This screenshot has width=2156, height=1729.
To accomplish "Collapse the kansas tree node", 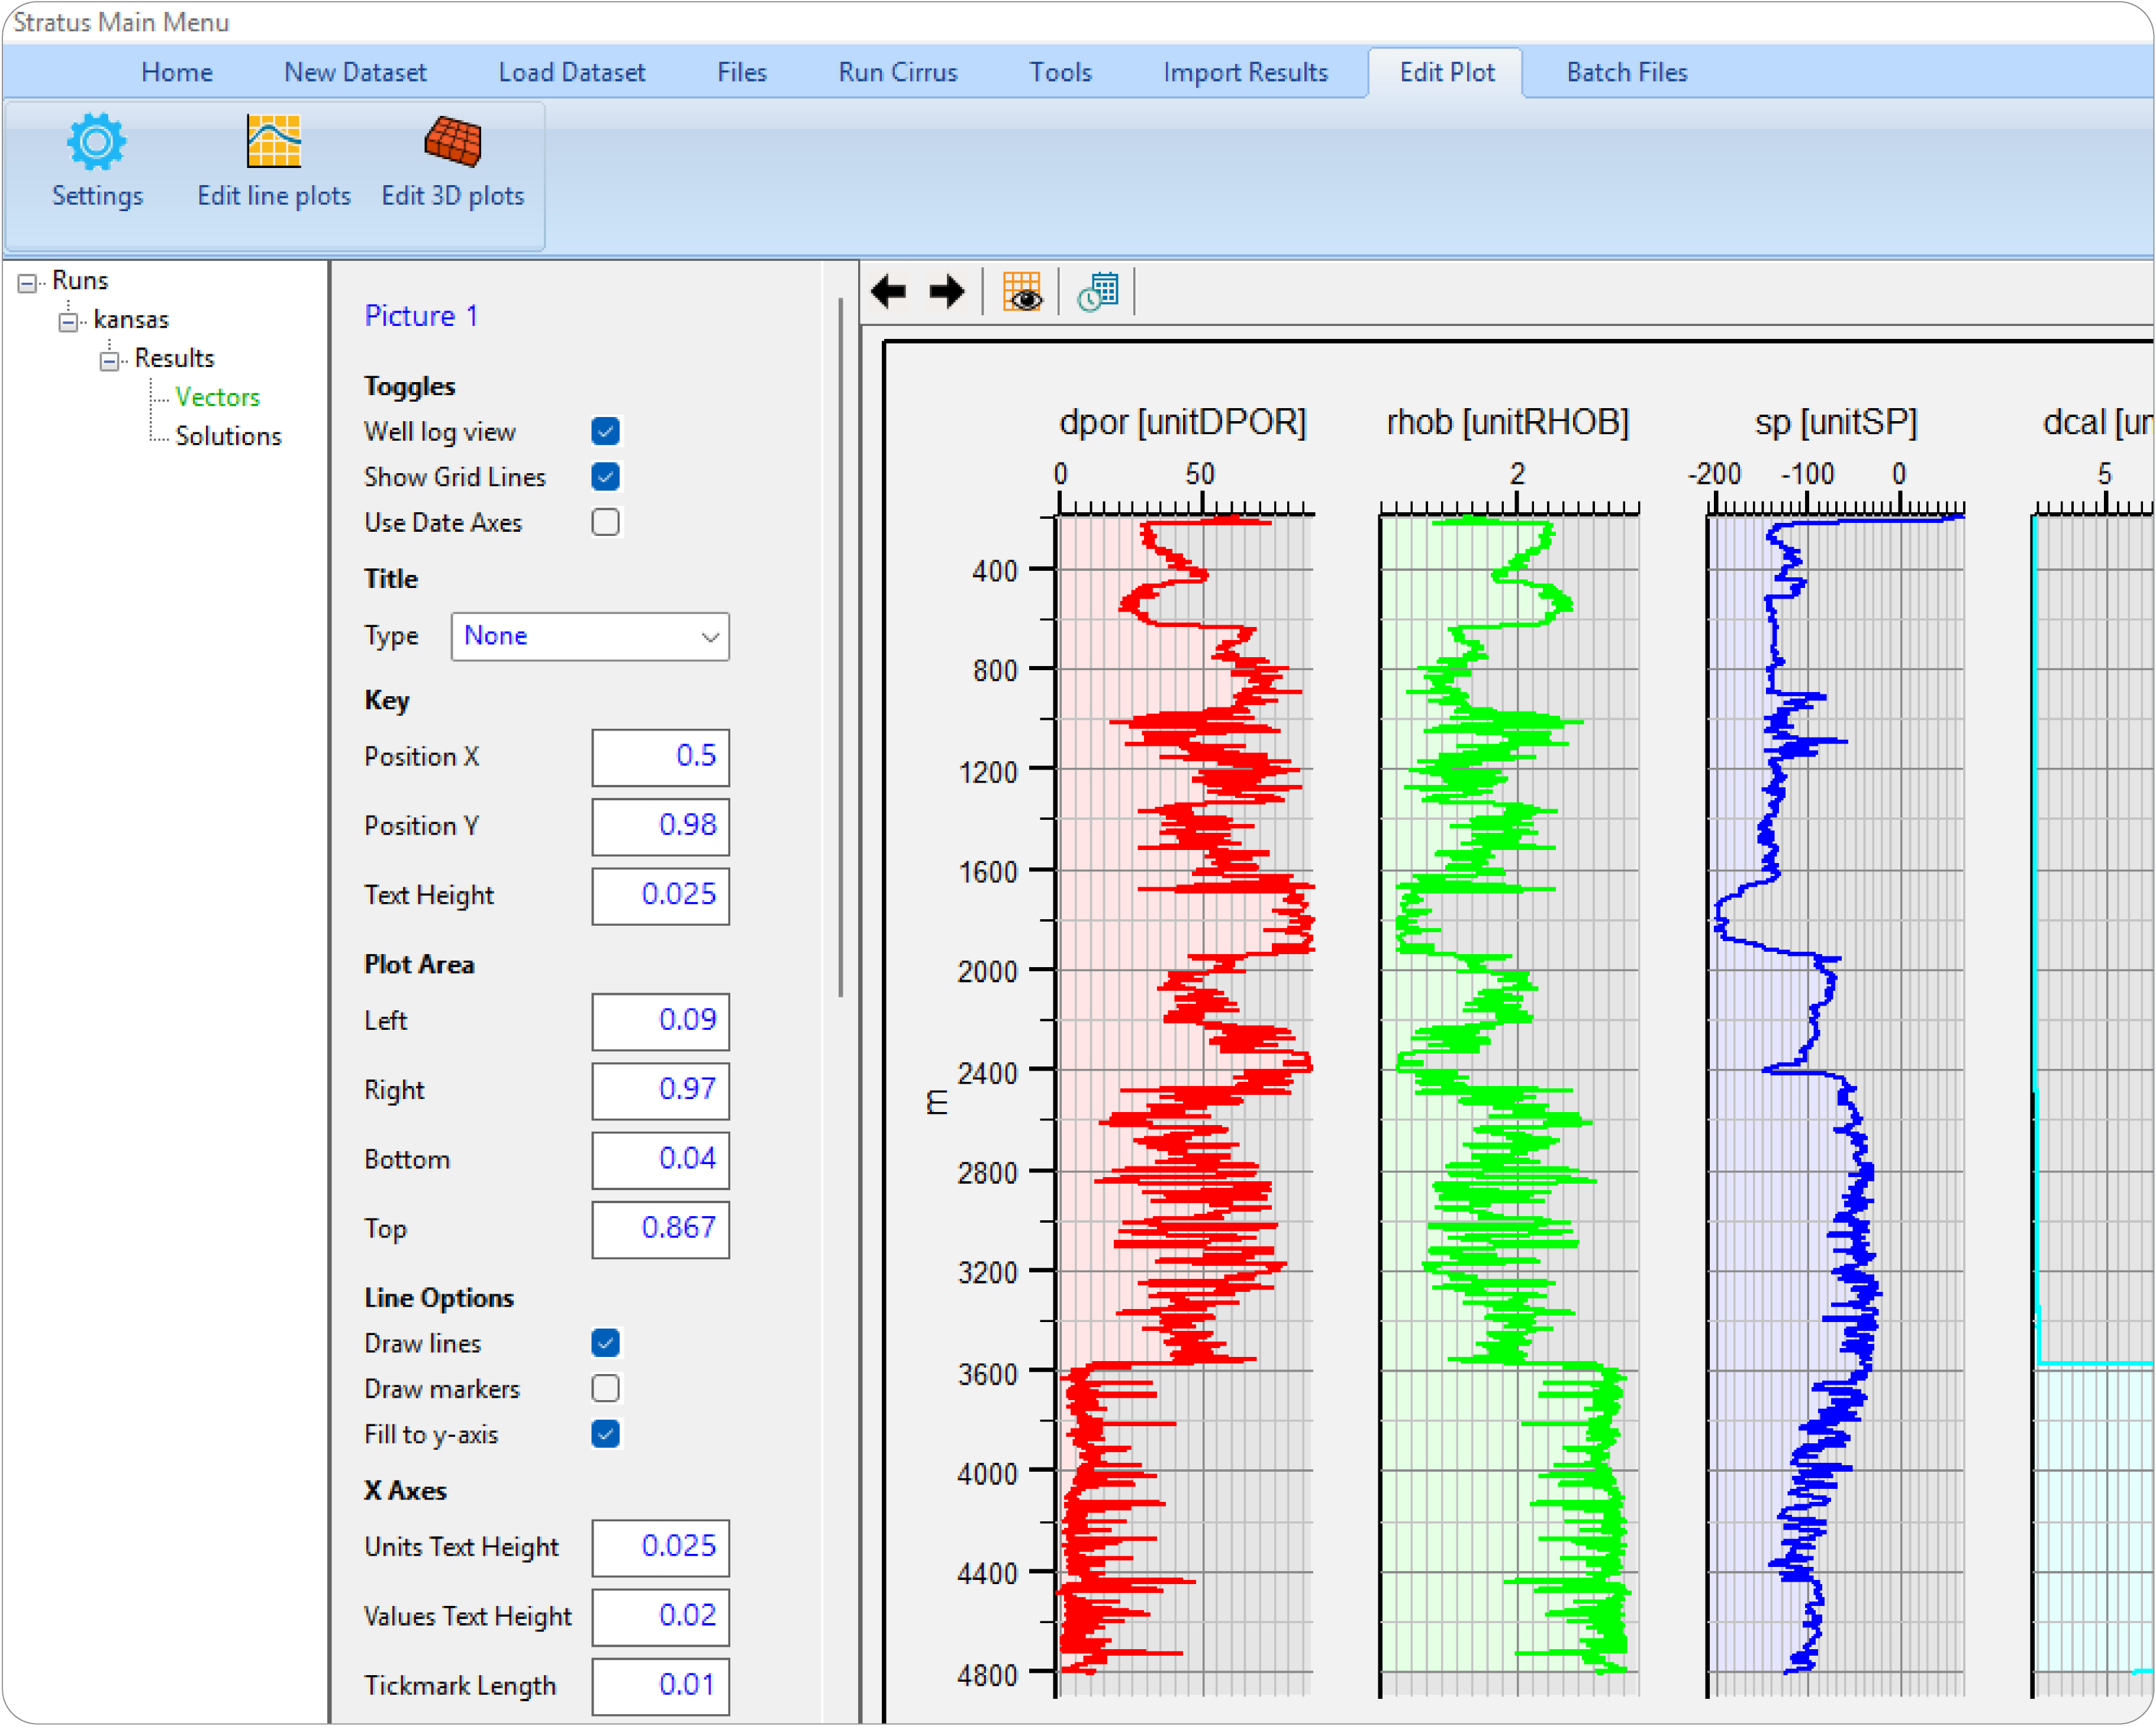I will 68,322.
